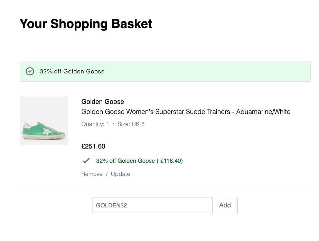The width and height of the screenshot is (319, 241).
Task: Open the Superstar Suede Trainers product page
Action: pyautogui.click(x=186, y=111)
